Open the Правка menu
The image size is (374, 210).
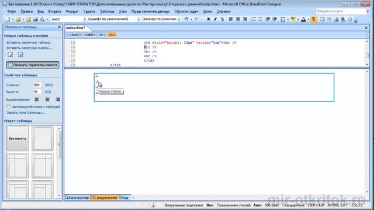pyautogui.click(x=26, y=12)
